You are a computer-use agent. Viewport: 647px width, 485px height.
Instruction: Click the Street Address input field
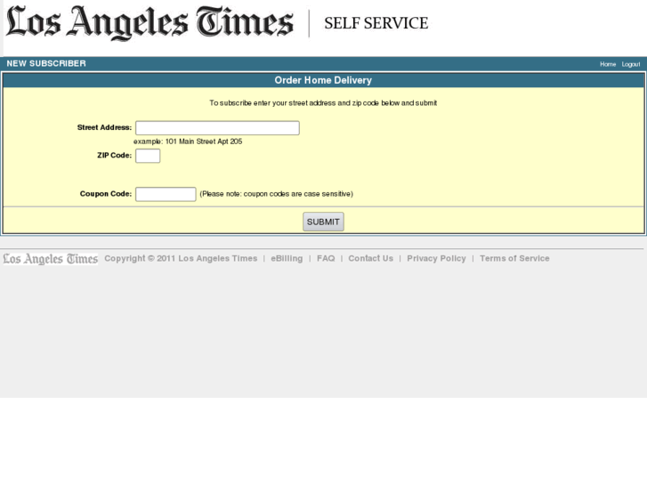coord(217,128)
